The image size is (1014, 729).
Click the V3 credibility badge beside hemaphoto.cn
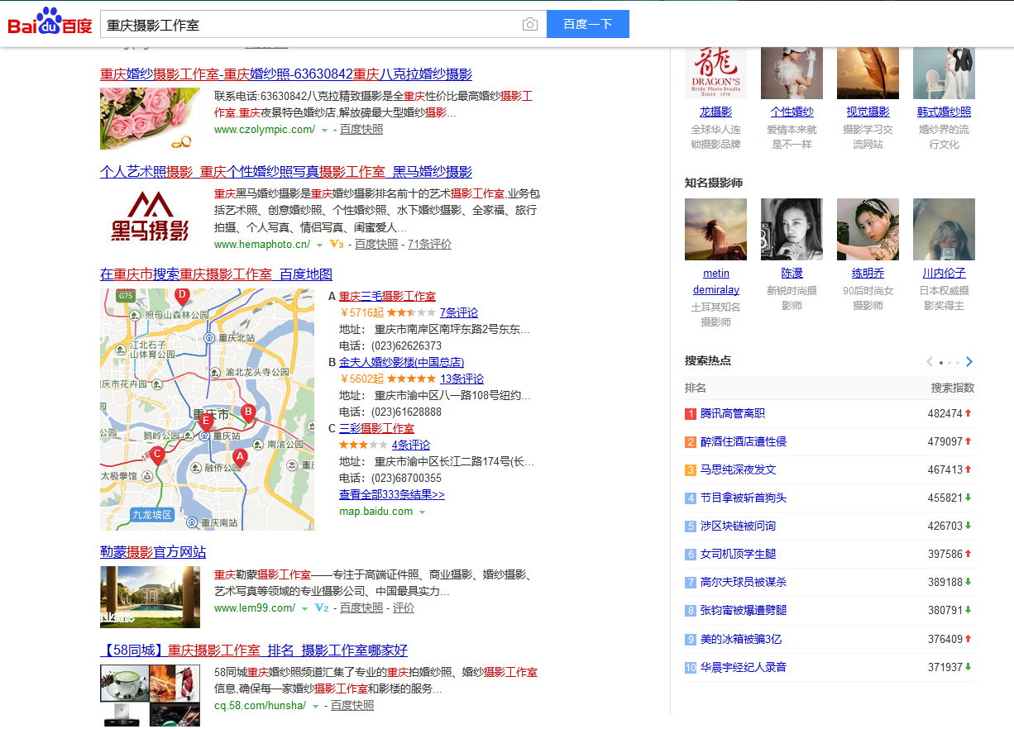[x=336, y=244]
